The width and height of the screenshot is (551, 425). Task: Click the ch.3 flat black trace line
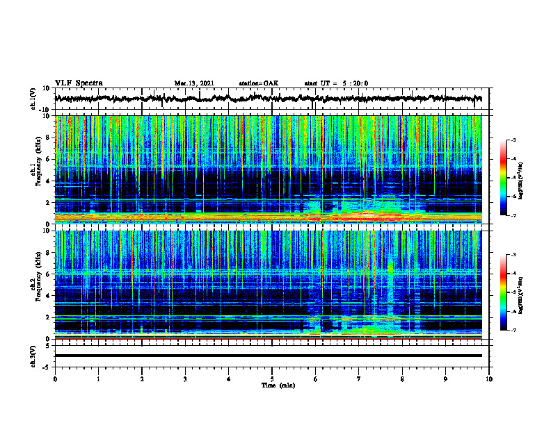point(268,356)
